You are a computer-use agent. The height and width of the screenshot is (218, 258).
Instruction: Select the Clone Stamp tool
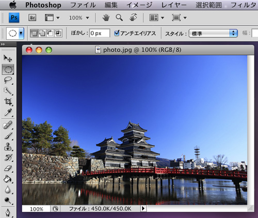coord(8,147)
